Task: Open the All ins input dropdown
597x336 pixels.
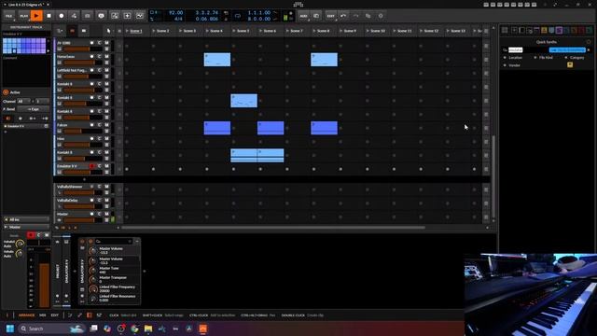Action: [x=26, y=220]
